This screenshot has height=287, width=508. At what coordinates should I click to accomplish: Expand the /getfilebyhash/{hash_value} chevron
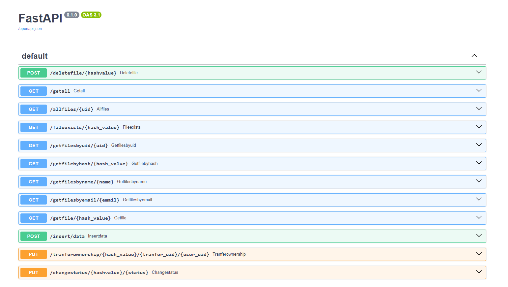coord(479,163)
